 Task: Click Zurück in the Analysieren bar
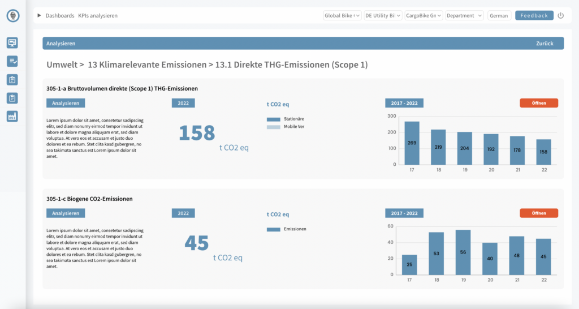point(545,43)
